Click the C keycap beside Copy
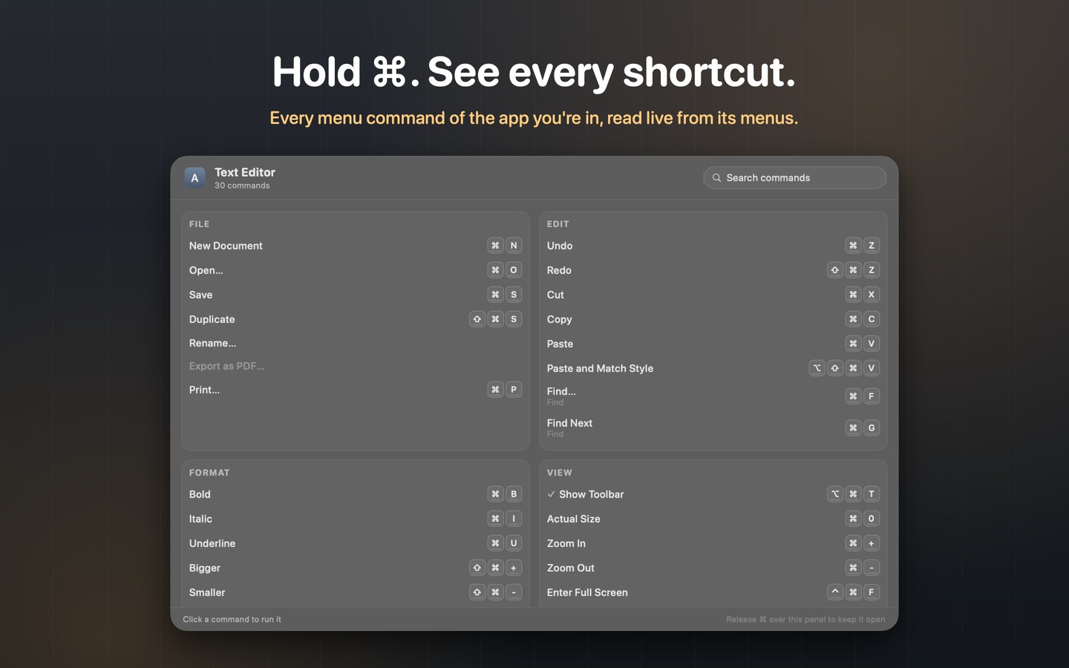The image size is (1069, 668). pos(872,319)
